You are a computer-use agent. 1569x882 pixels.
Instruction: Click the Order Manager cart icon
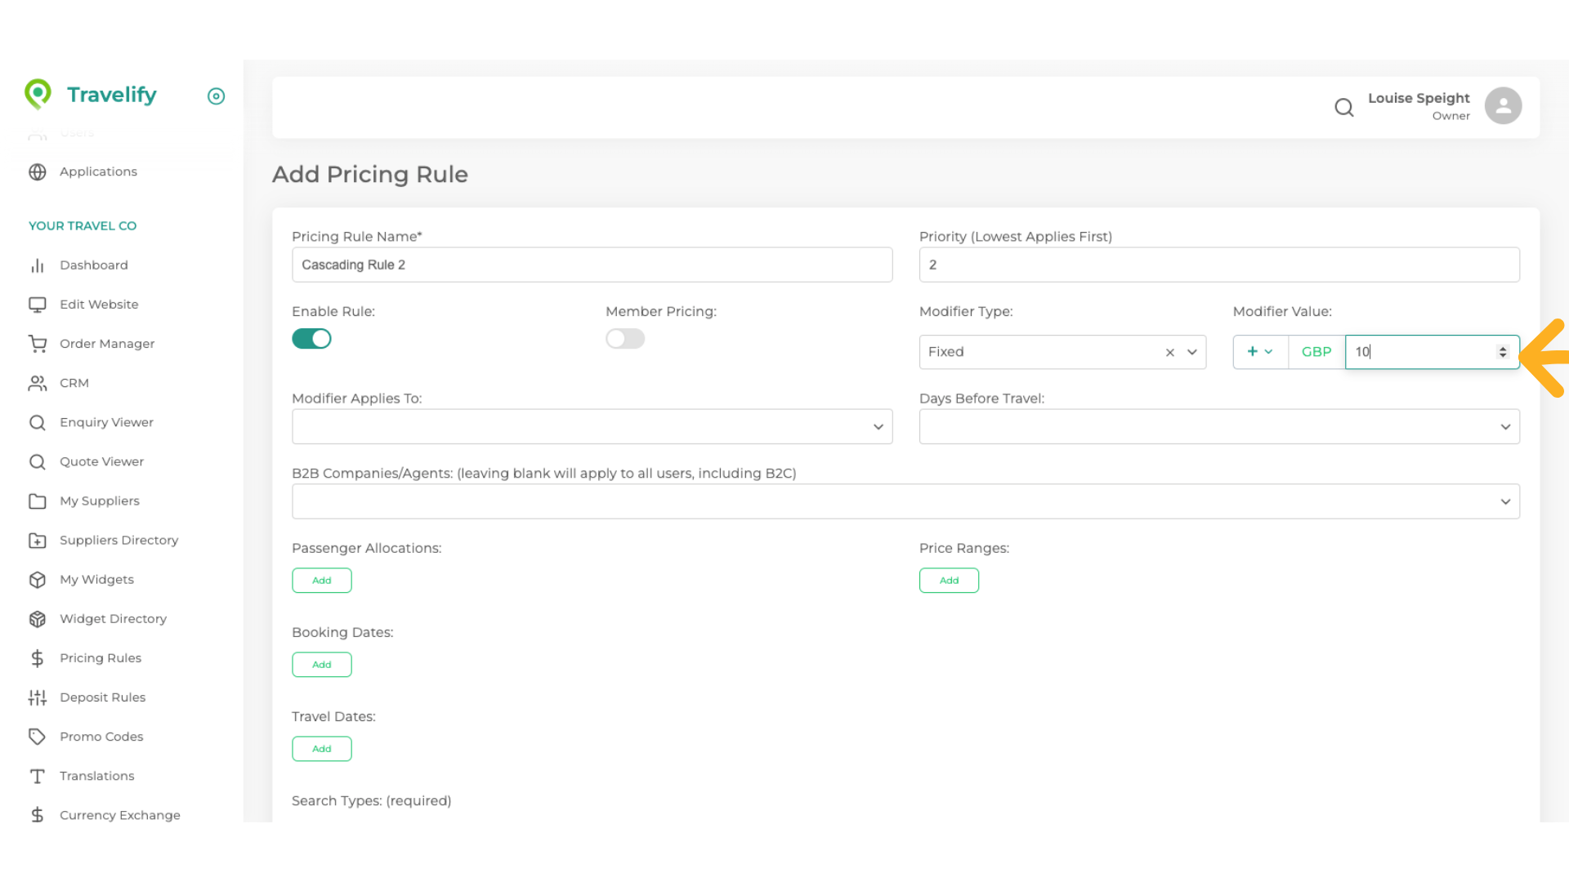tap(38, 344)
